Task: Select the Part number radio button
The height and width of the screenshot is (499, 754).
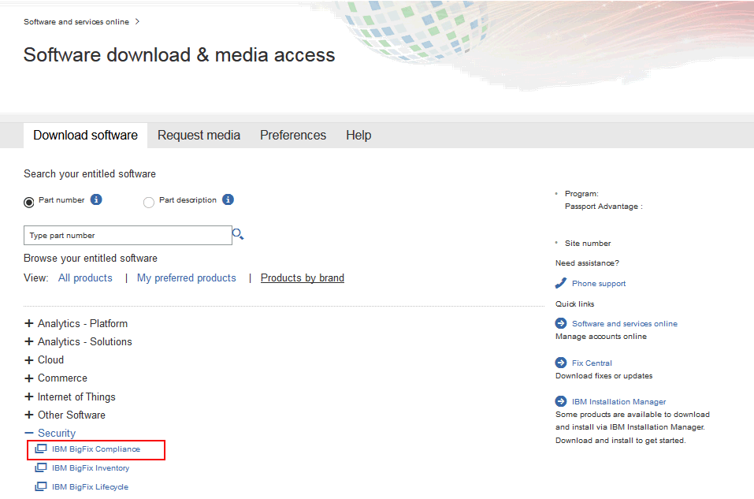Action: coord(29,202)
